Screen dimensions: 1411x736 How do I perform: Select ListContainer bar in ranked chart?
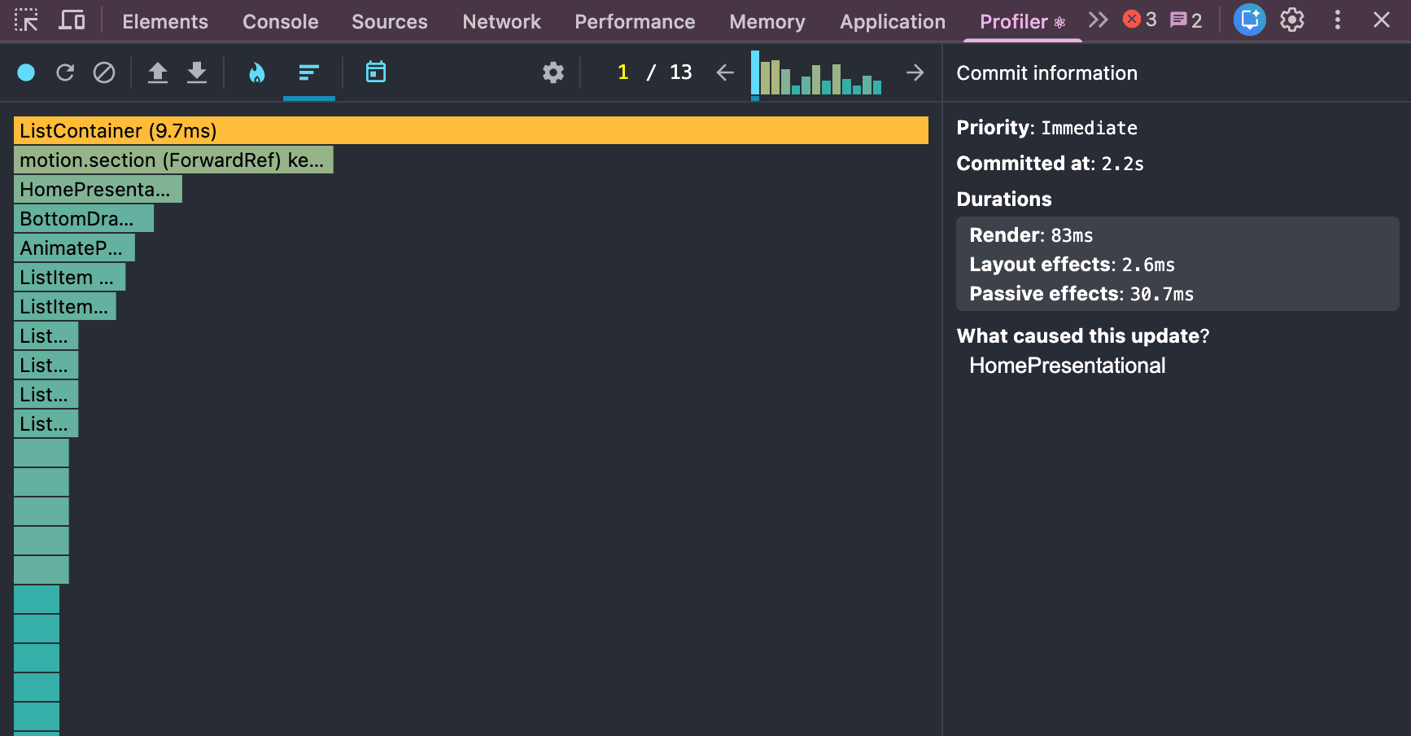470,130
